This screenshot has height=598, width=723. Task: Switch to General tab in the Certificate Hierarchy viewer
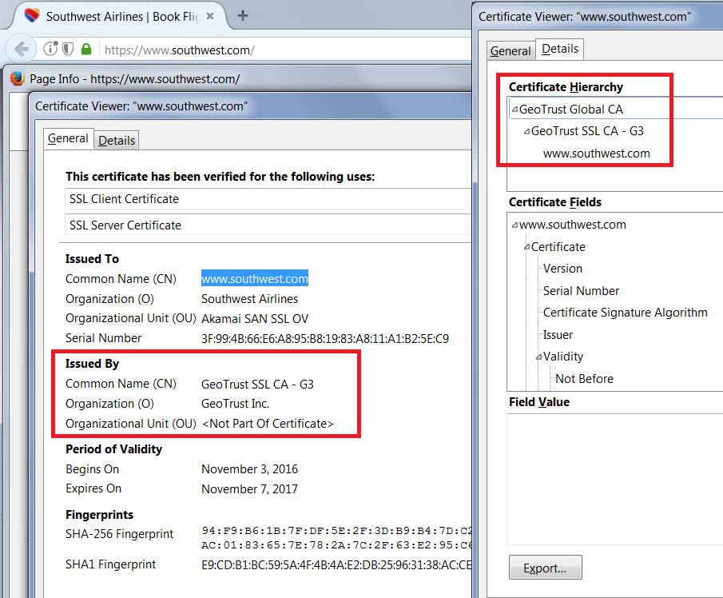pos(510,50)
